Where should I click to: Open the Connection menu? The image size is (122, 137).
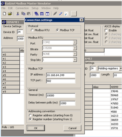[22, 8]
